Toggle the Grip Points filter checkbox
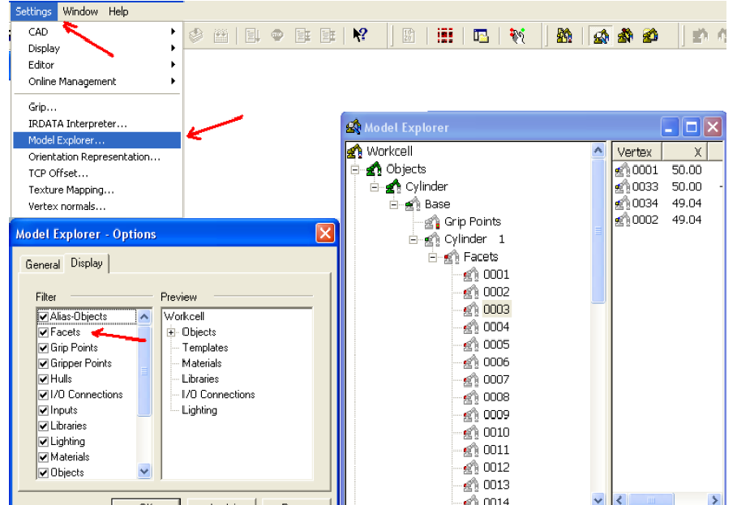 pyautogui.click(x=43, y=348)
